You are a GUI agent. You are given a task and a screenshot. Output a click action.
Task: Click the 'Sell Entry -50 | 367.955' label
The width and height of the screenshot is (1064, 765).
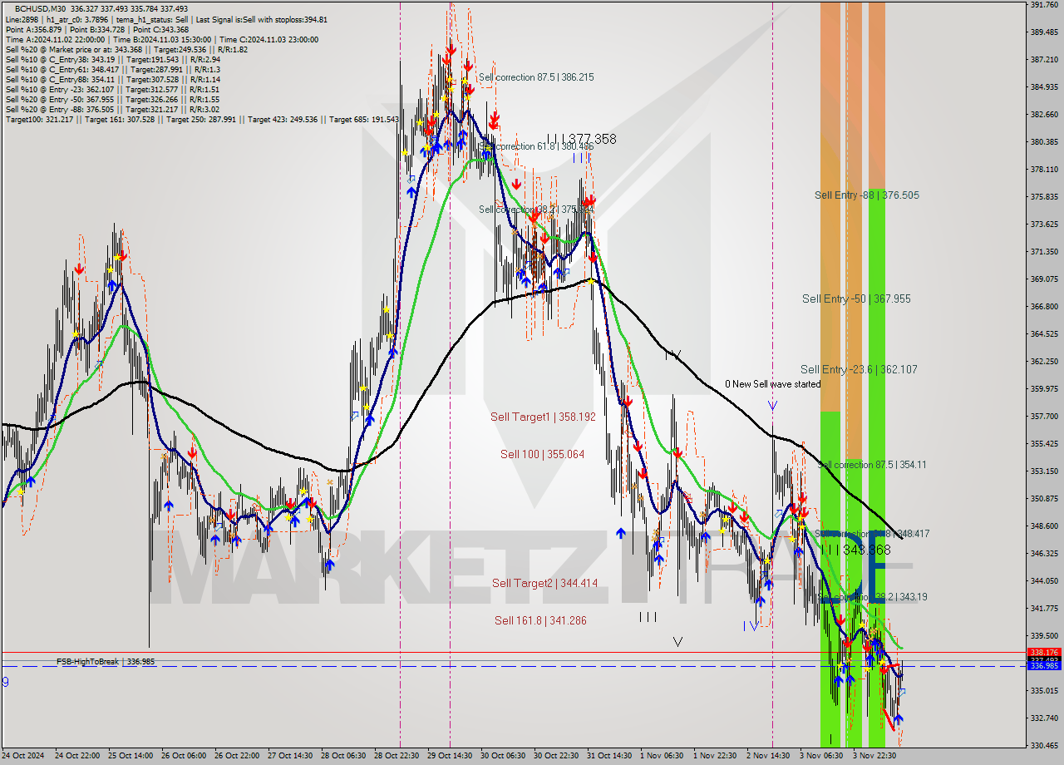(x=856, y=299)
